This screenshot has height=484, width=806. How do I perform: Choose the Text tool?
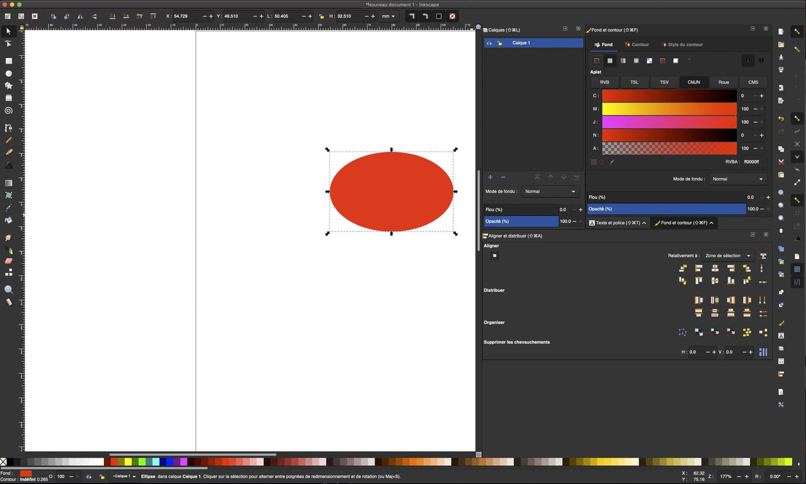click(8, 166)
